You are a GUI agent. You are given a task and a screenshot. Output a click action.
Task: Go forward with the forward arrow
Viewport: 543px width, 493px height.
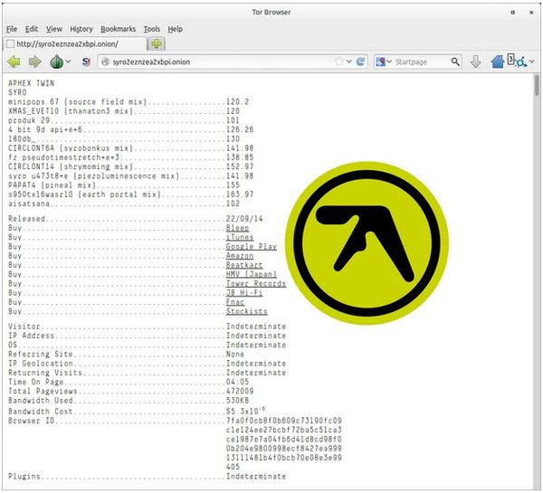point(34,62)
